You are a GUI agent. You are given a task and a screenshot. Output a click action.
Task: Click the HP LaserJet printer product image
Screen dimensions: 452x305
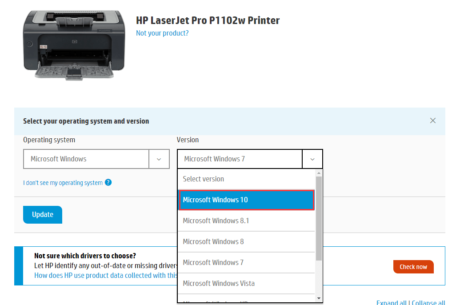74,45
